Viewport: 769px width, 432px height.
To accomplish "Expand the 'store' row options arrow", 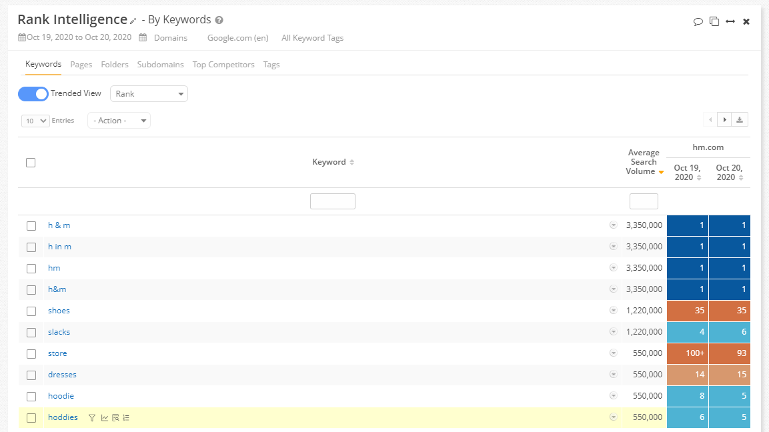I will [613, 353].
